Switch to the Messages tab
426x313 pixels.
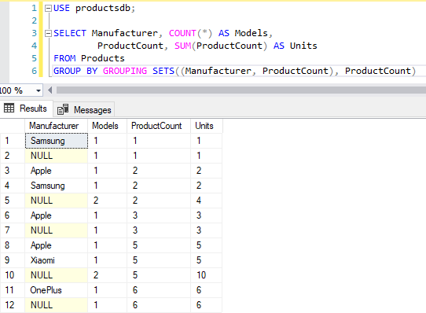point(84,109)
